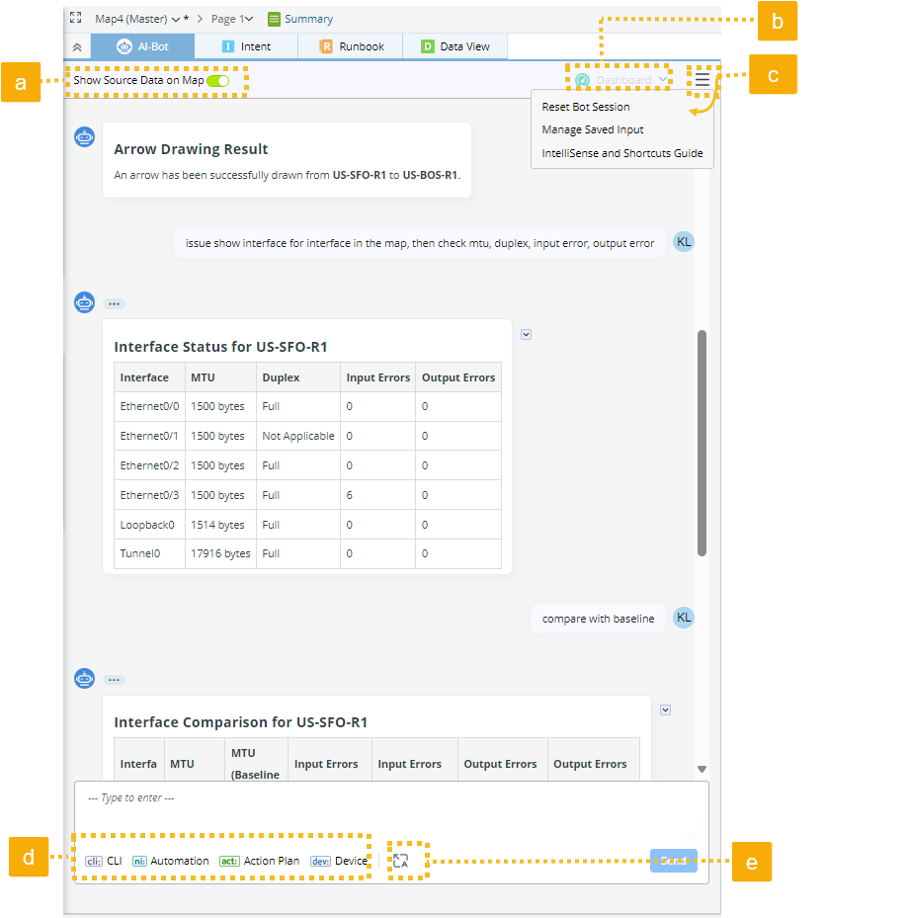Screen dimensions: 908x918
Task: Click the Summary page icon
Action: (275, 19)
